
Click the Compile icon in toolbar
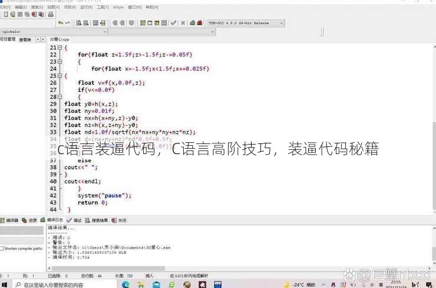[x=143, y=23]
